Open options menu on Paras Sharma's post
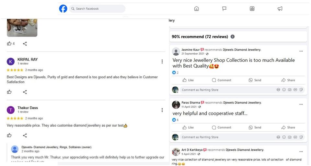This screenshot has height=166, width=311. [x=301, y=104]
